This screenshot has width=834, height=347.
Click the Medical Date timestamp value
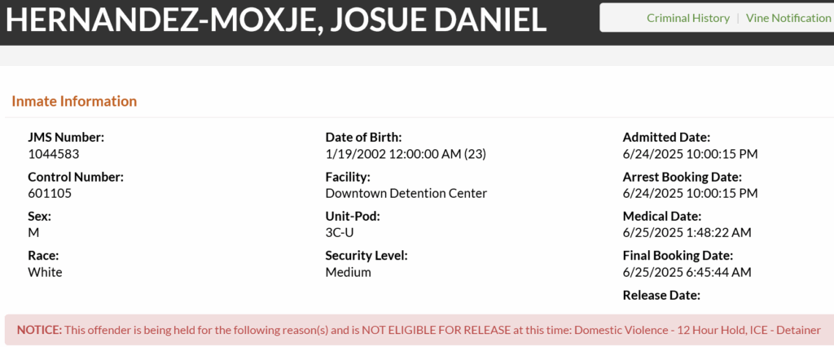[687, 233]
